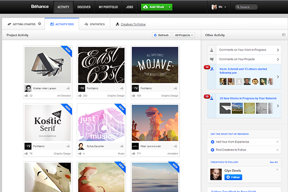Click the Add Work button

(154, 7)
